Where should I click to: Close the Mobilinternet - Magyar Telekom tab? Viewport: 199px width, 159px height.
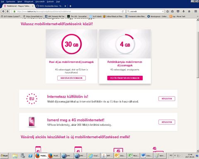(x=33, y=6)
